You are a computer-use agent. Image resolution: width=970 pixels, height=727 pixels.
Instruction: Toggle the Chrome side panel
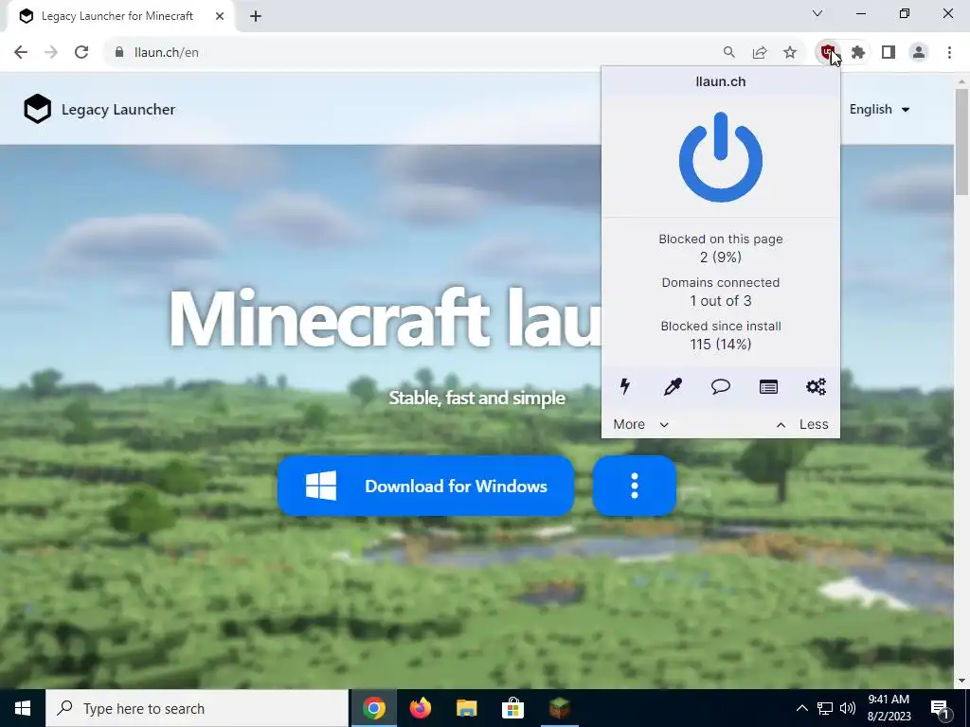(889, 53)
